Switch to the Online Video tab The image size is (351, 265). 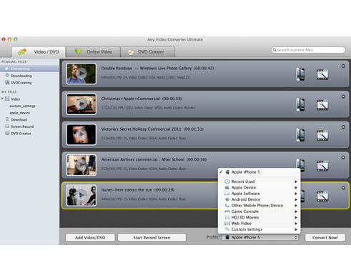coord(93,51)
